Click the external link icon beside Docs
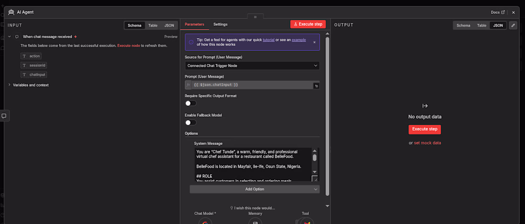The height and width of the screenshot is (224, 525). click(503, 12)
